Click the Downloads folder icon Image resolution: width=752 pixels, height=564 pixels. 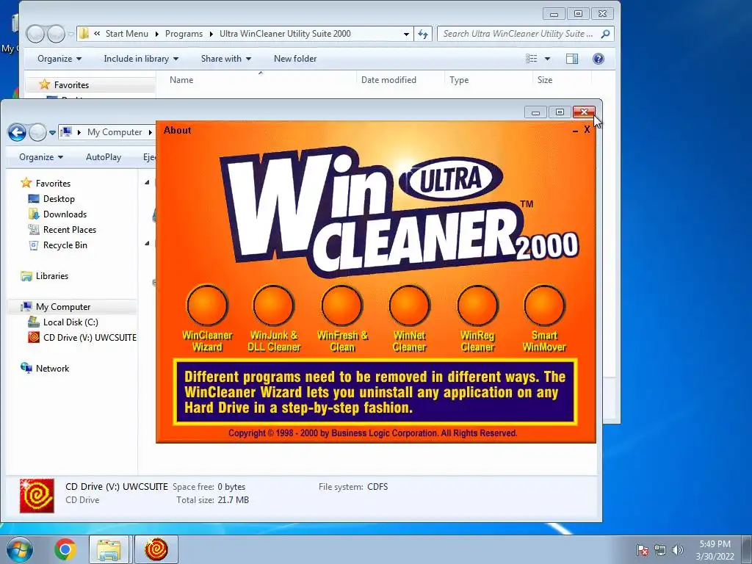coord(34,214)
